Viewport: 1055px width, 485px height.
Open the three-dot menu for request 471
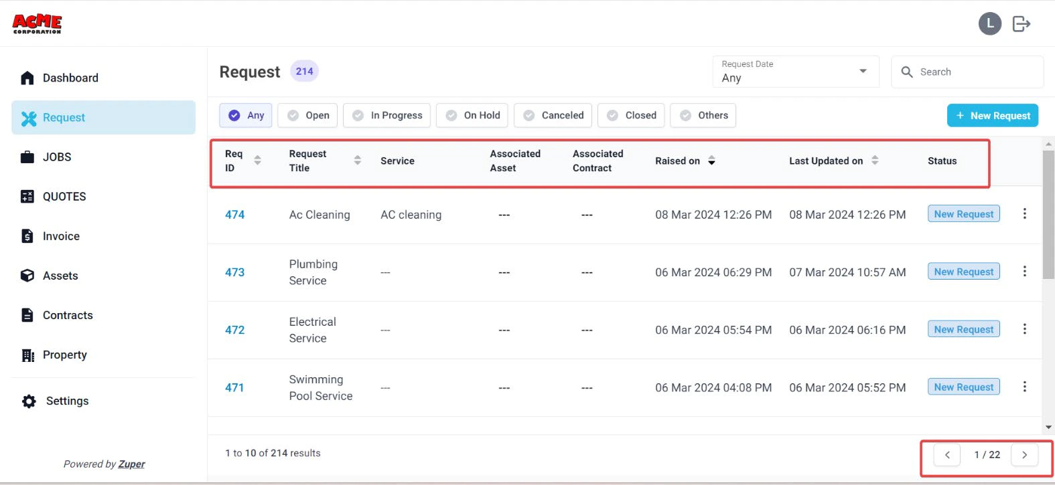tap(1024, 386)
